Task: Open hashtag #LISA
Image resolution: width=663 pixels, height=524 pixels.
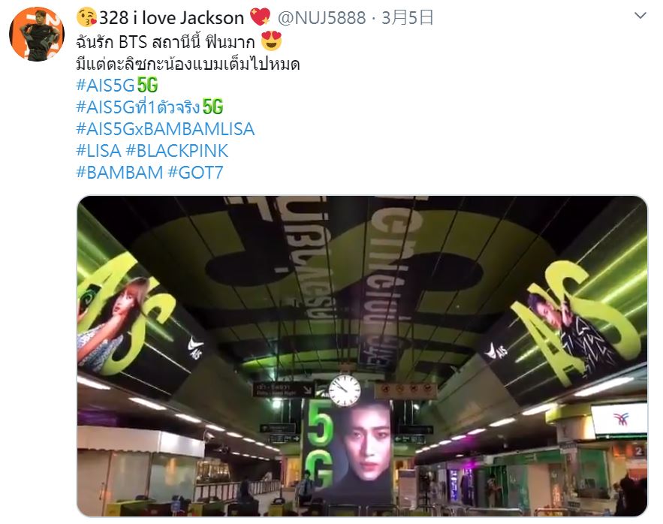Action: pos(98,151)
